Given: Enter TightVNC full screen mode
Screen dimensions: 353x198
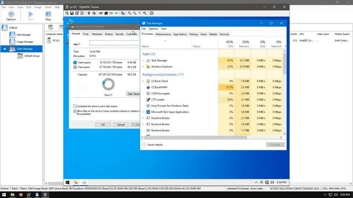Looking at the screenshot, I should [152, 13].
